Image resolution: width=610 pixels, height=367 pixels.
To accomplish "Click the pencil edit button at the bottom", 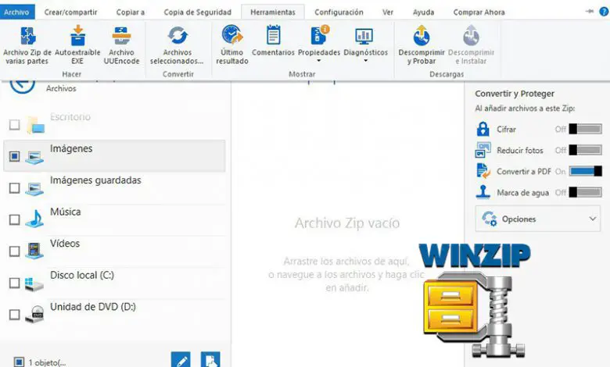I will (x=181, y=360).
